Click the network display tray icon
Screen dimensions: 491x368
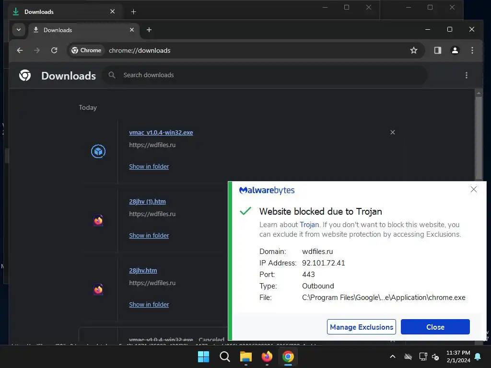coord(423,356)
